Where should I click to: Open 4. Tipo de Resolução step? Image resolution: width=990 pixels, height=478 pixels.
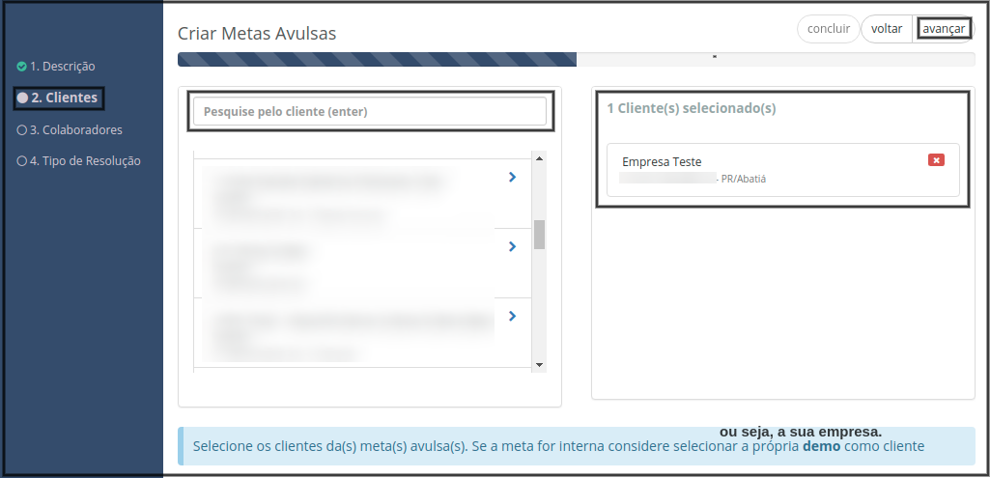coord(85,161)
